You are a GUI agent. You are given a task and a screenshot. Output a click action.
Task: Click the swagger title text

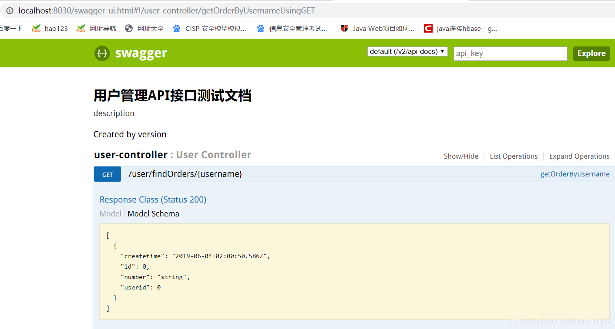[141, 53]
